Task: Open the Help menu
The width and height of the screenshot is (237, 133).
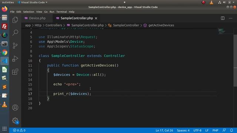Action: click(71, 12)
